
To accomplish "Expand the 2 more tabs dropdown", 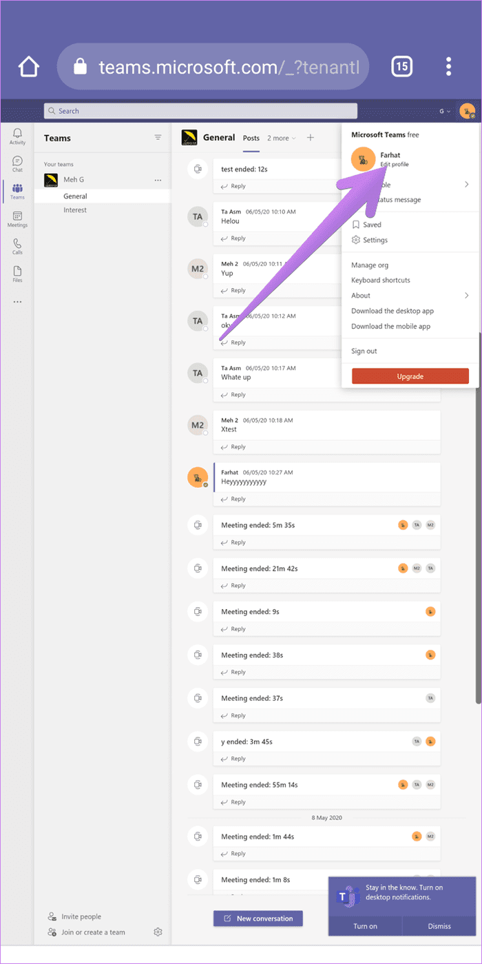I will tap(282, 138).
